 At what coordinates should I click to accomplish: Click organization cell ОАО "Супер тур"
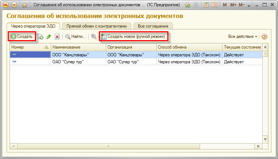click(x=131, y=62)
